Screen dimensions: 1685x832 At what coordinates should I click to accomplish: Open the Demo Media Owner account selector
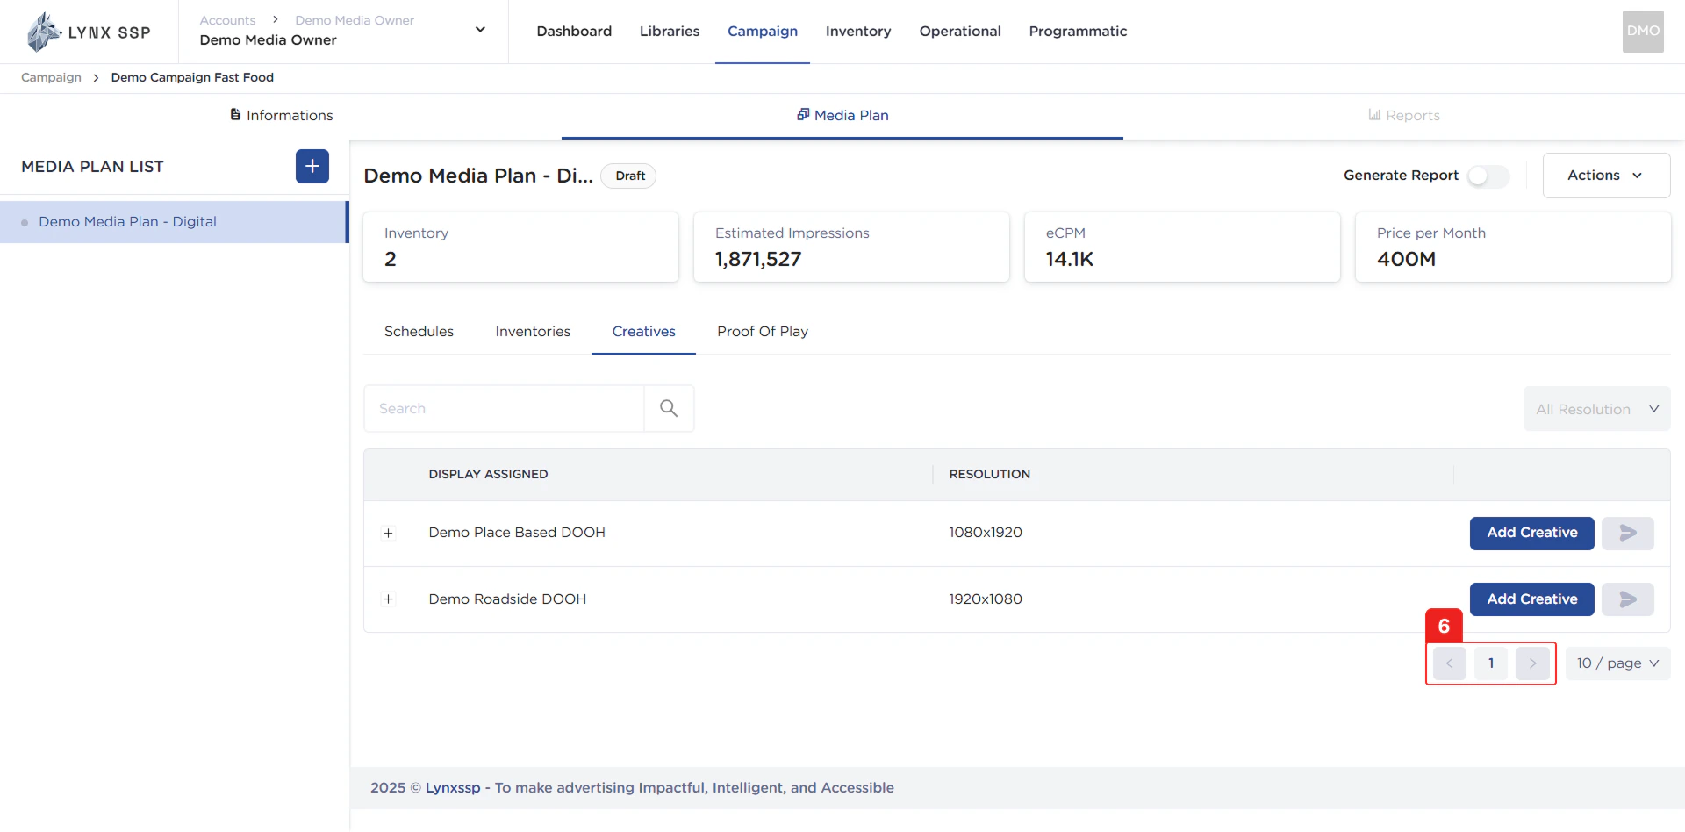(480, 29)
